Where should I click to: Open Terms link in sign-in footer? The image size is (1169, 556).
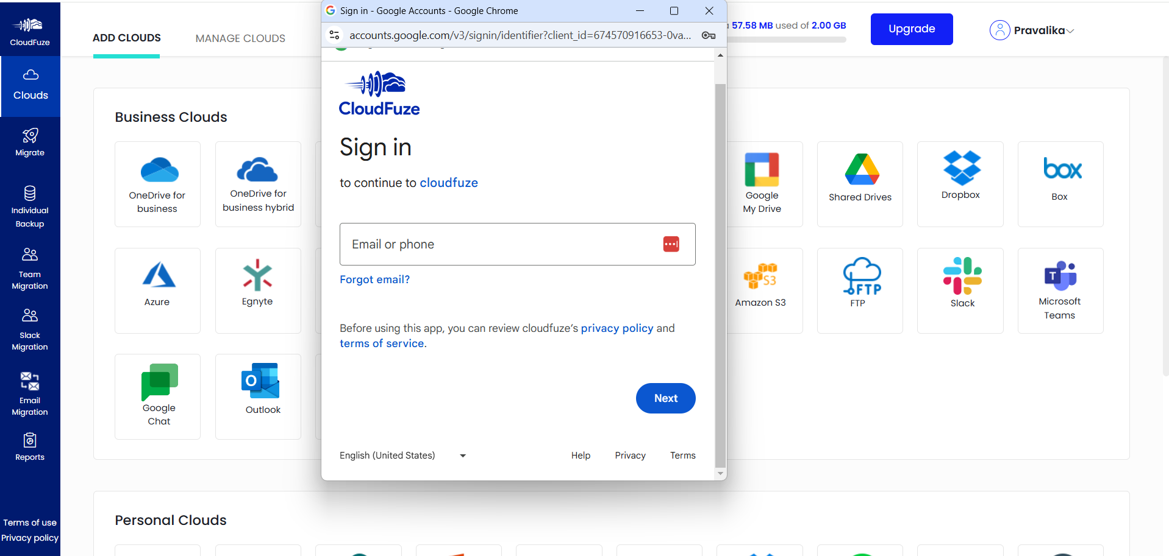click(683, 456)
